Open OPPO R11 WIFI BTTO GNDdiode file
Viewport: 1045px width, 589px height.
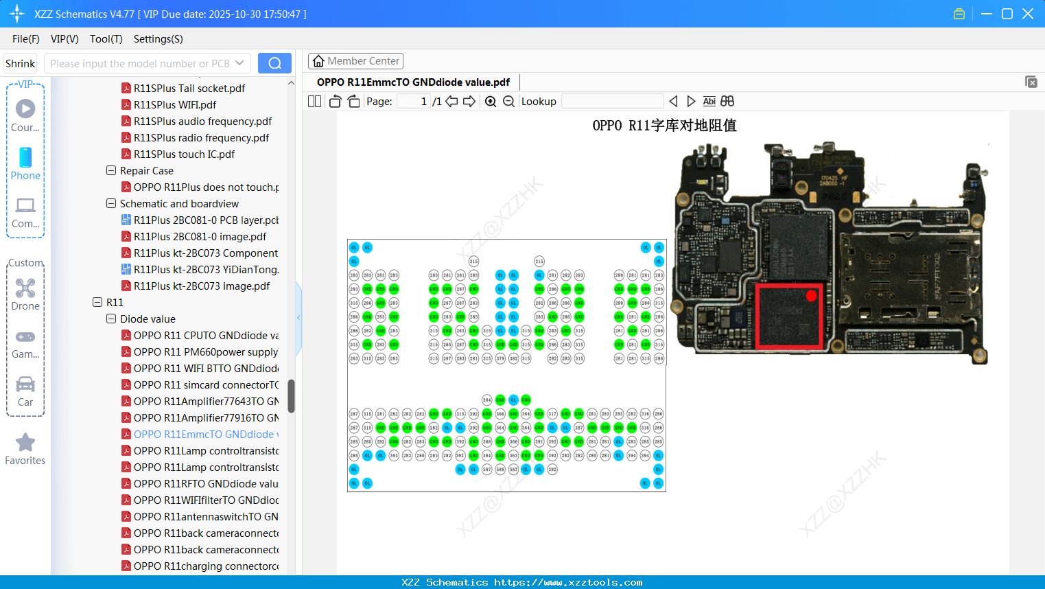[x=200, y=368]
